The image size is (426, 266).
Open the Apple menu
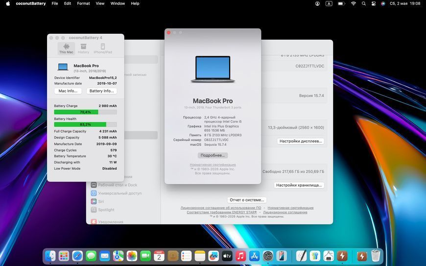(8, 3)
